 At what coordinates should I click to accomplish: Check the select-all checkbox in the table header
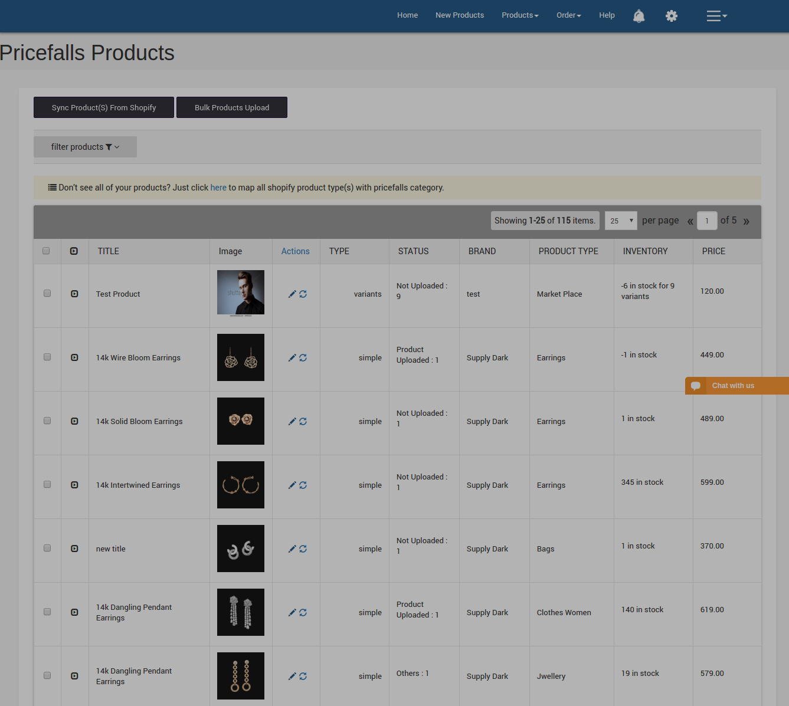[47, 250]
